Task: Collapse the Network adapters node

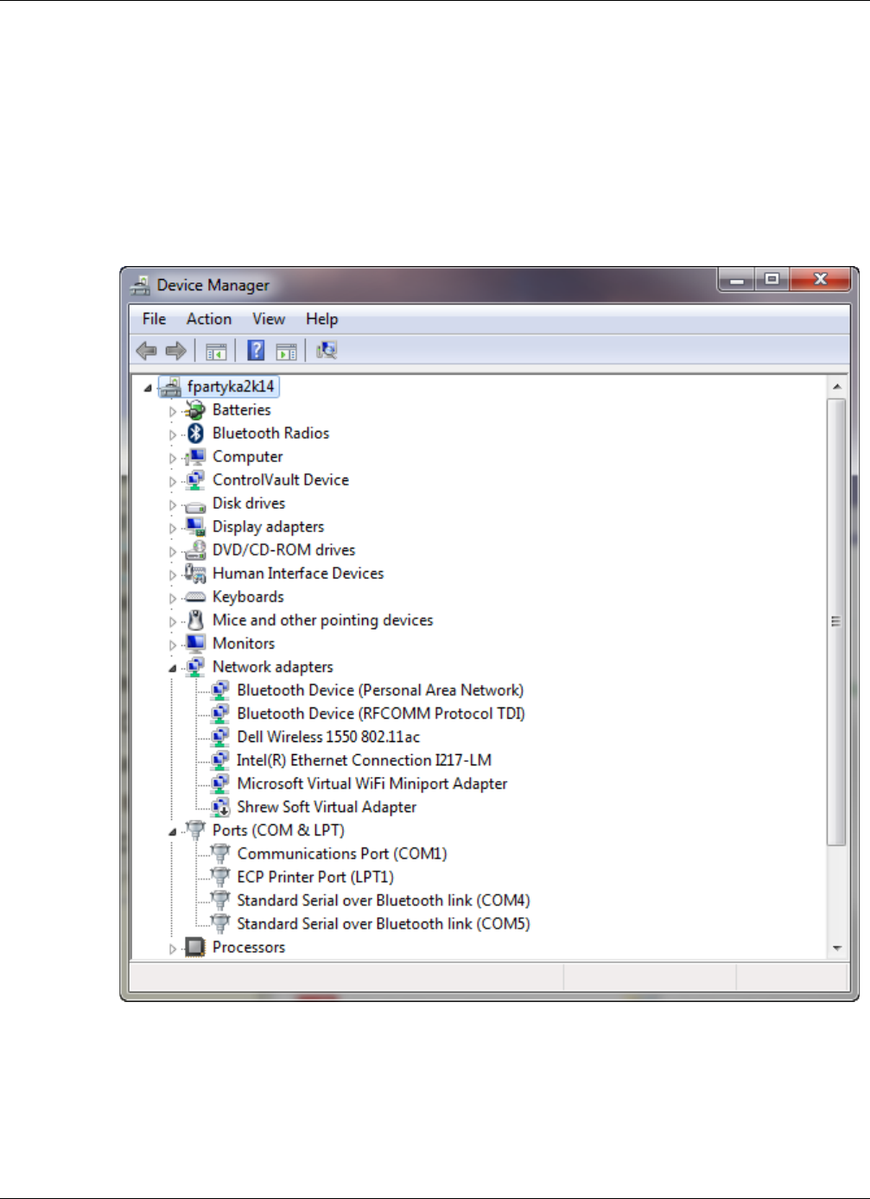Action: click(x=173, y=668)
